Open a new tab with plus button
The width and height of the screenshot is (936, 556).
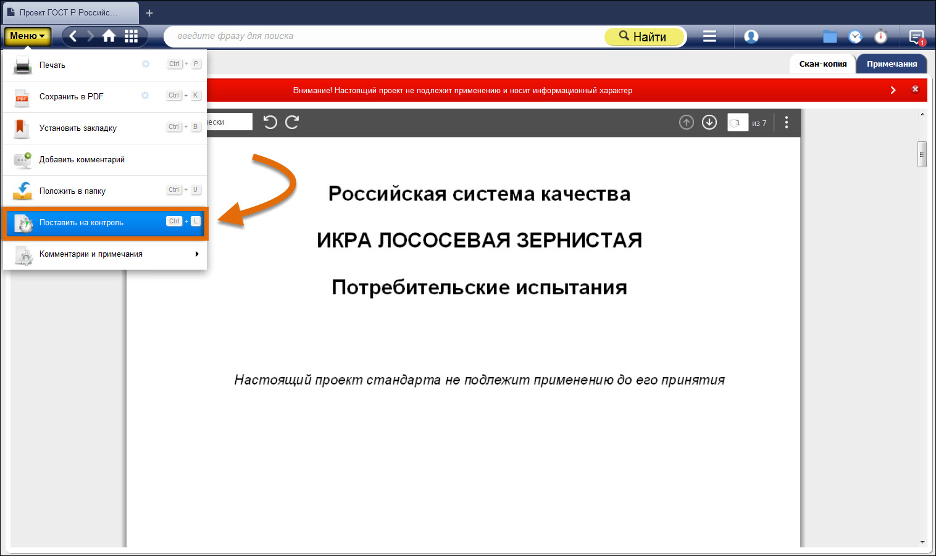(149, 13)
